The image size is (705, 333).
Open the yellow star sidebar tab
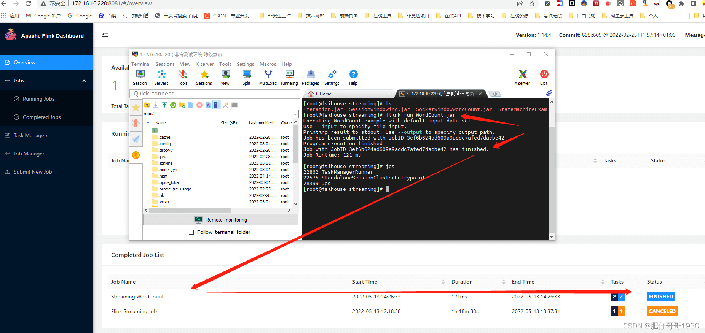tap(136, 108)
